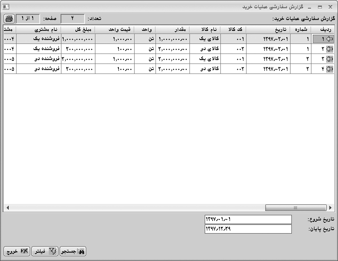Focus the تاریخ پایان date field
338x261 pixels.
pyautogui.click(x=248, y=229)
